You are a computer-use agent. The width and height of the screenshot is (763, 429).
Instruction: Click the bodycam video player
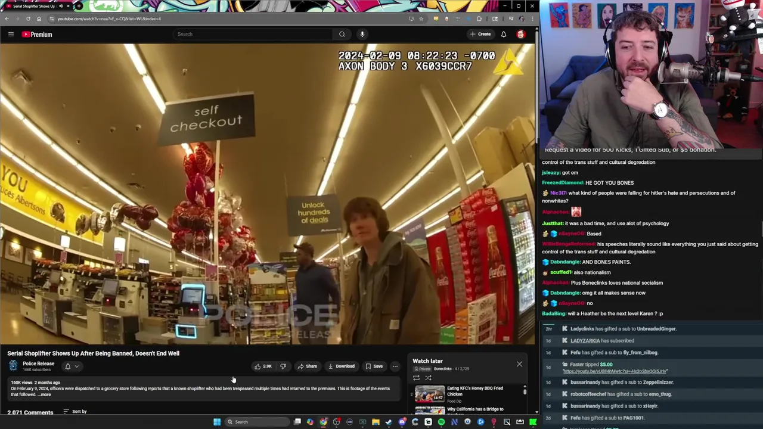click(268, 194)
